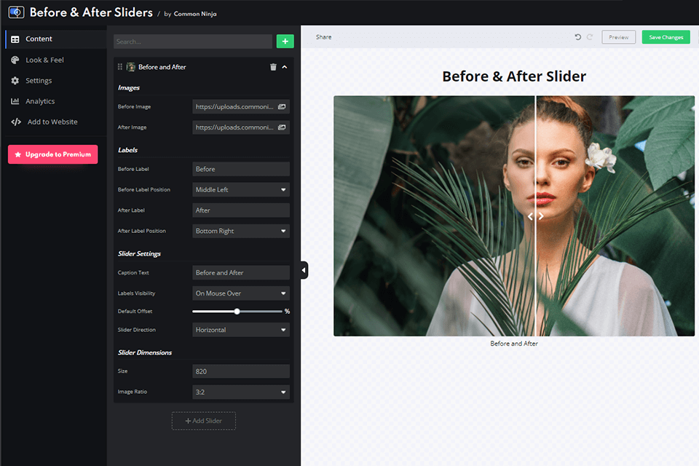
Task: Open the Before Label Position dropdown
Action: point(241,189)
